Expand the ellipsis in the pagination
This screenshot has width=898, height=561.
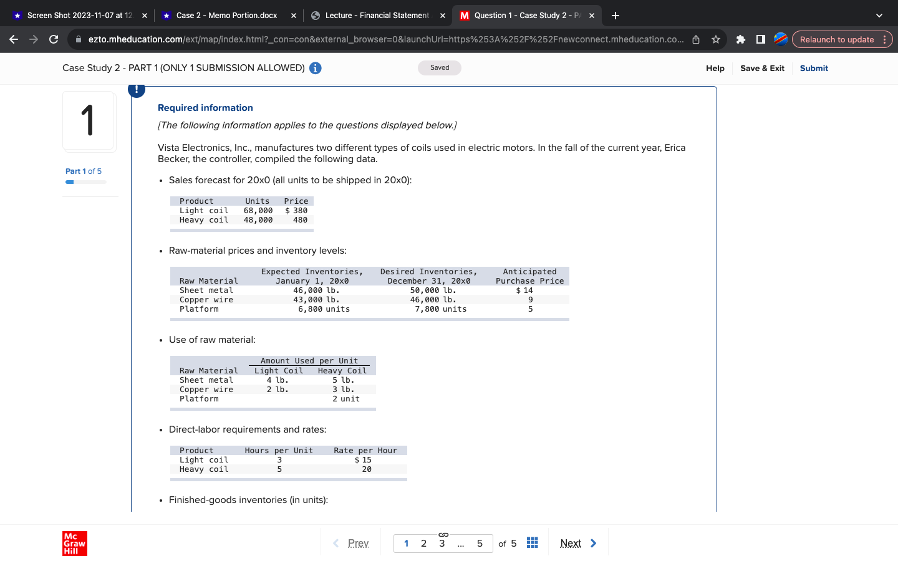click(461, 545)
